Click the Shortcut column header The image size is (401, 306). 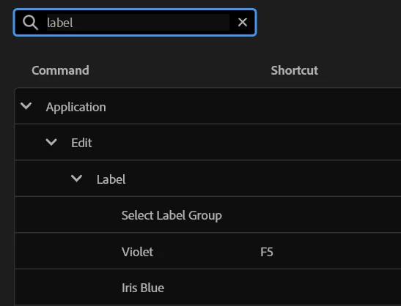tap(295, 70)
